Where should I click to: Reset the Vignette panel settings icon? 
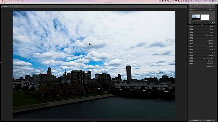(192, 41)
